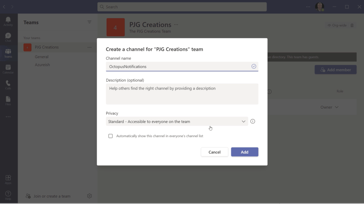Screen dimensions: 364x204
Task: Cancel the create channel dialog
Action: click(x=214, y=152)
